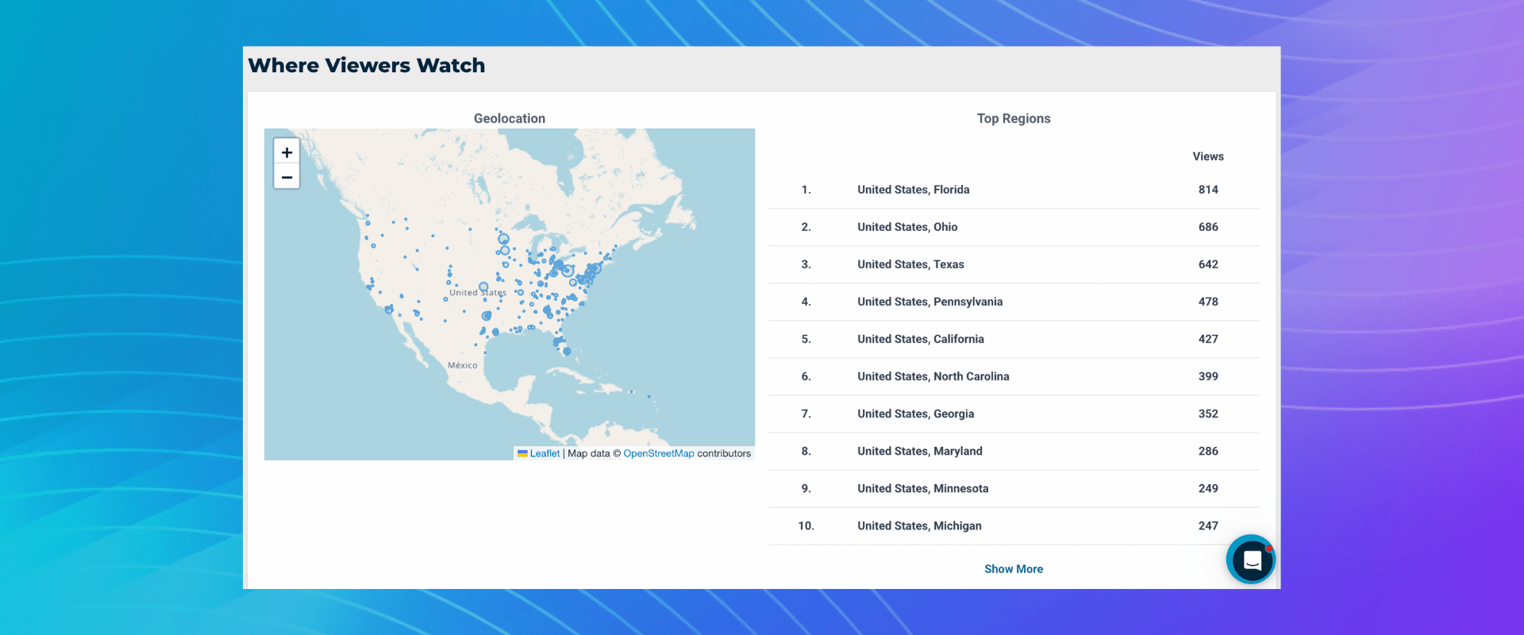Image resolution: width=1524 pixels, height=635 pixels.
Task: Click the United States label on map
Action: 478,292
